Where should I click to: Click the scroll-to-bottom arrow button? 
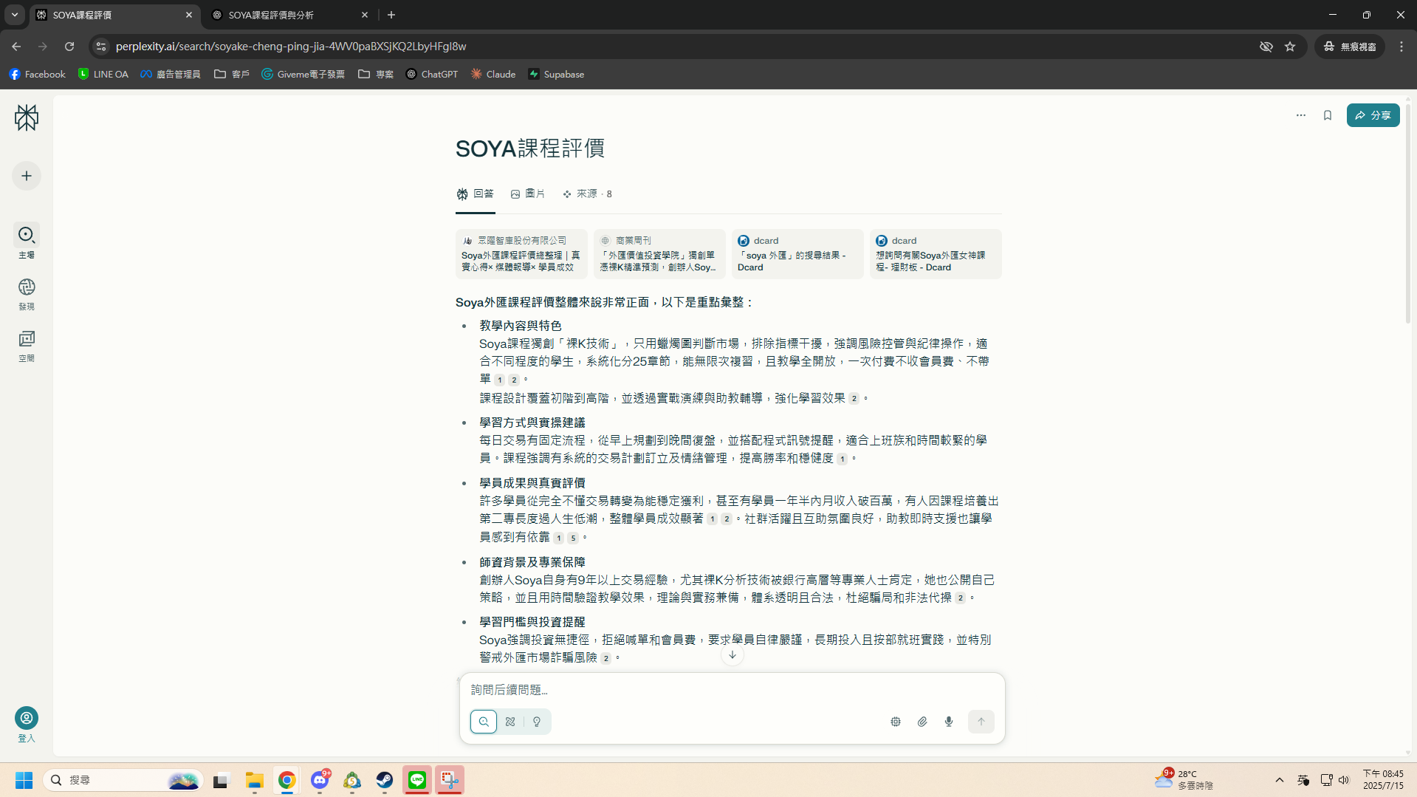click(x=732, y=655)
